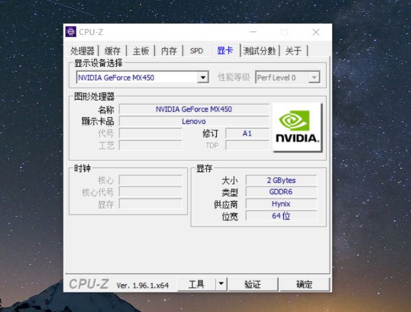Open the Perf Level 0 dropdown

pyautogui.click(x=287, y=78)
